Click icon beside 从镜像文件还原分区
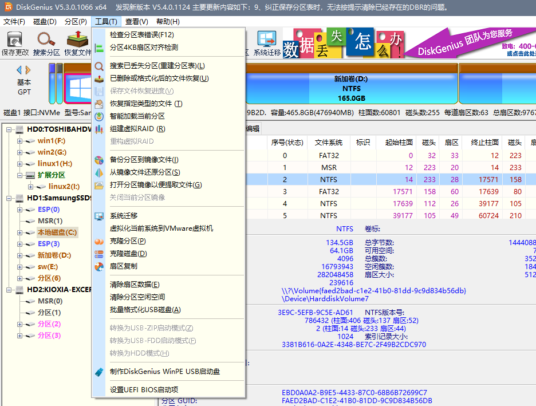Screen dimensions: 536x406 click(99, 172)
